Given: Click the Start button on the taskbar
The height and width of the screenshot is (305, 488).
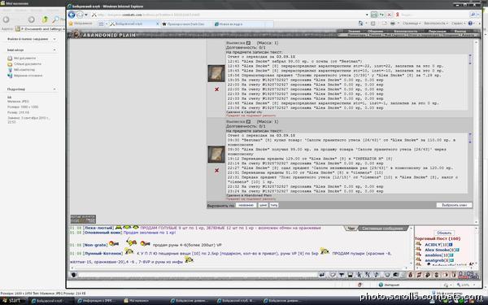Looking at the screenshot, I should [13, 301].
